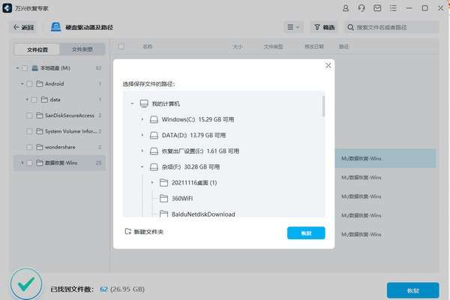Sort by the 文件类型 column header
450x300 pixels.
(x=273, y=46)
